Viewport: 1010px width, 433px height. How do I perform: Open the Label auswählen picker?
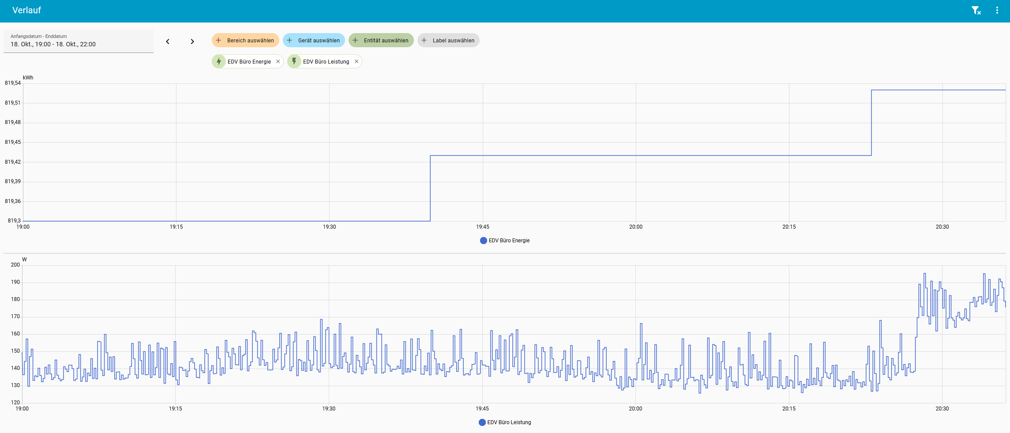point(448,41)
